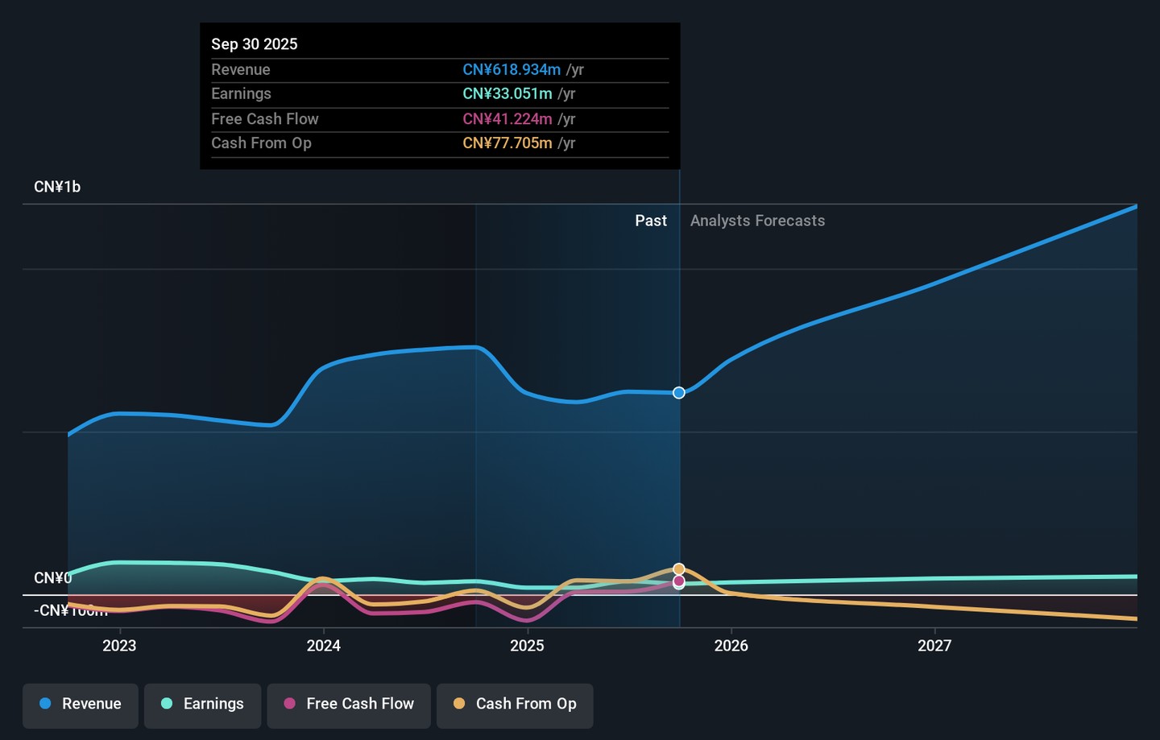Toggle the Free Cash Flow legend button
The width and height of the screenshot is (1160, 740).
(x=349, y=705)
